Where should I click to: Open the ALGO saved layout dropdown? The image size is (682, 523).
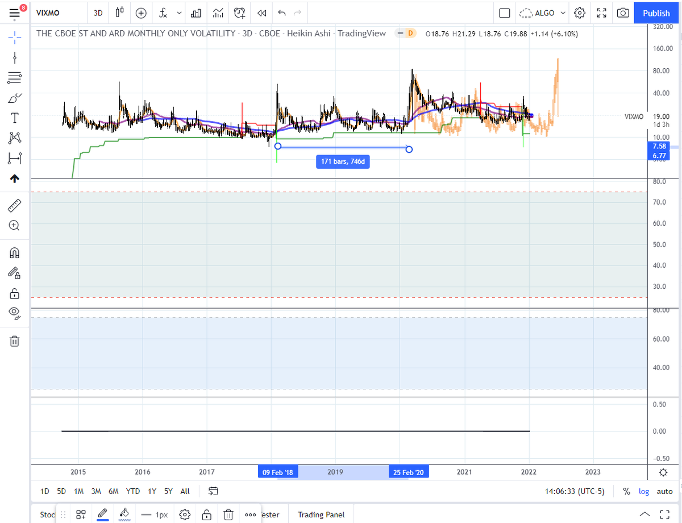pos(543,13)
